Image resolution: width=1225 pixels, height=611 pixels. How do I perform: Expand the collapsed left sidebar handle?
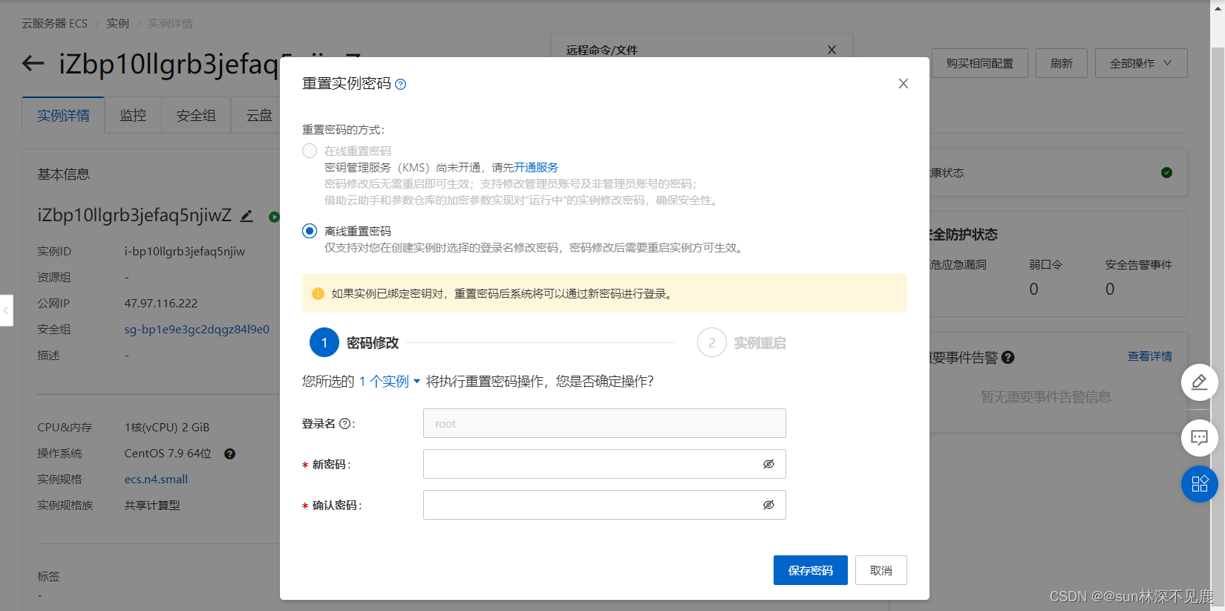[6, 310]
